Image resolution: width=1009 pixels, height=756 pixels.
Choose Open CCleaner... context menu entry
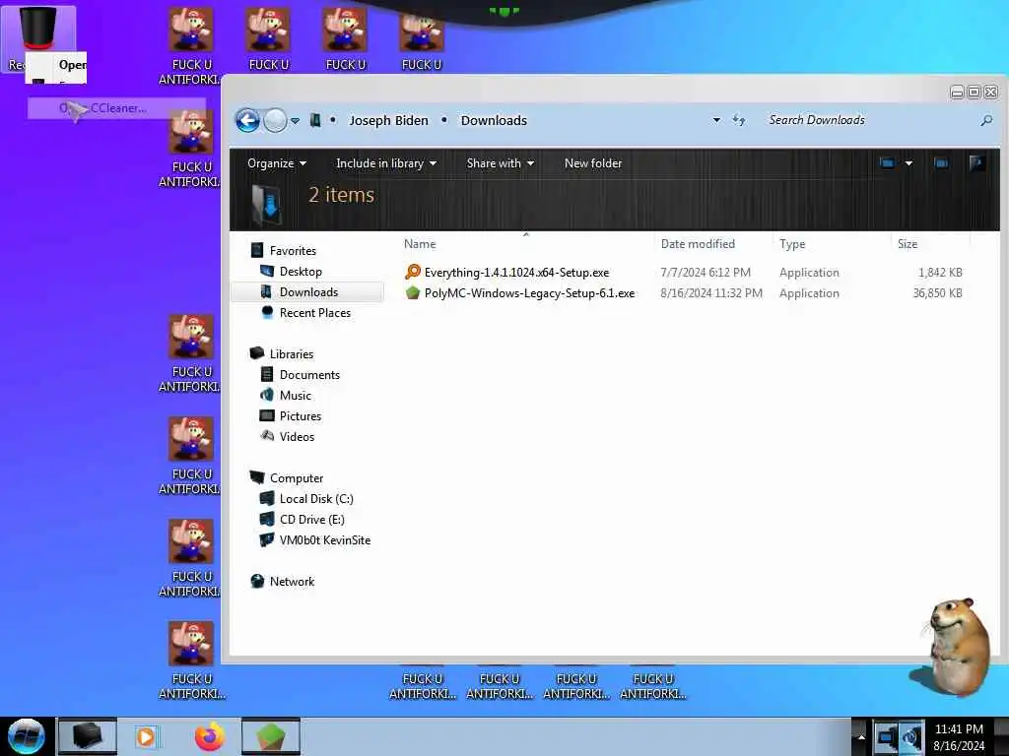click(x=116, y=108)
